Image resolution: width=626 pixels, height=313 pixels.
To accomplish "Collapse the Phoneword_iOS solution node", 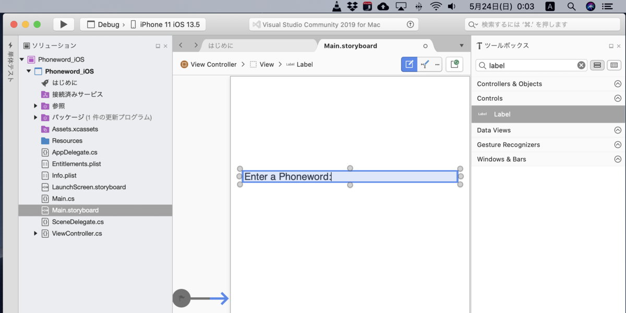I will pyautogui.click(x=22, y=59).
